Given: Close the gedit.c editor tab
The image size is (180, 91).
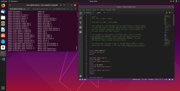Looking at the screenshot, I should point(104,13).
